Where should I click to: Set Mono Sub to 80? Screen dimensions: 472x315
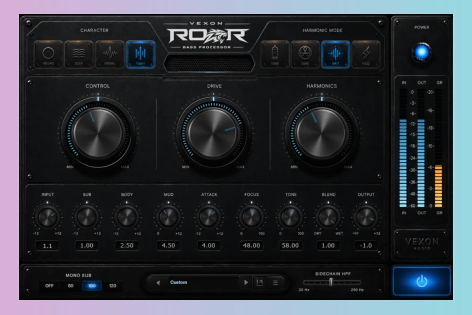pos(70,286)
